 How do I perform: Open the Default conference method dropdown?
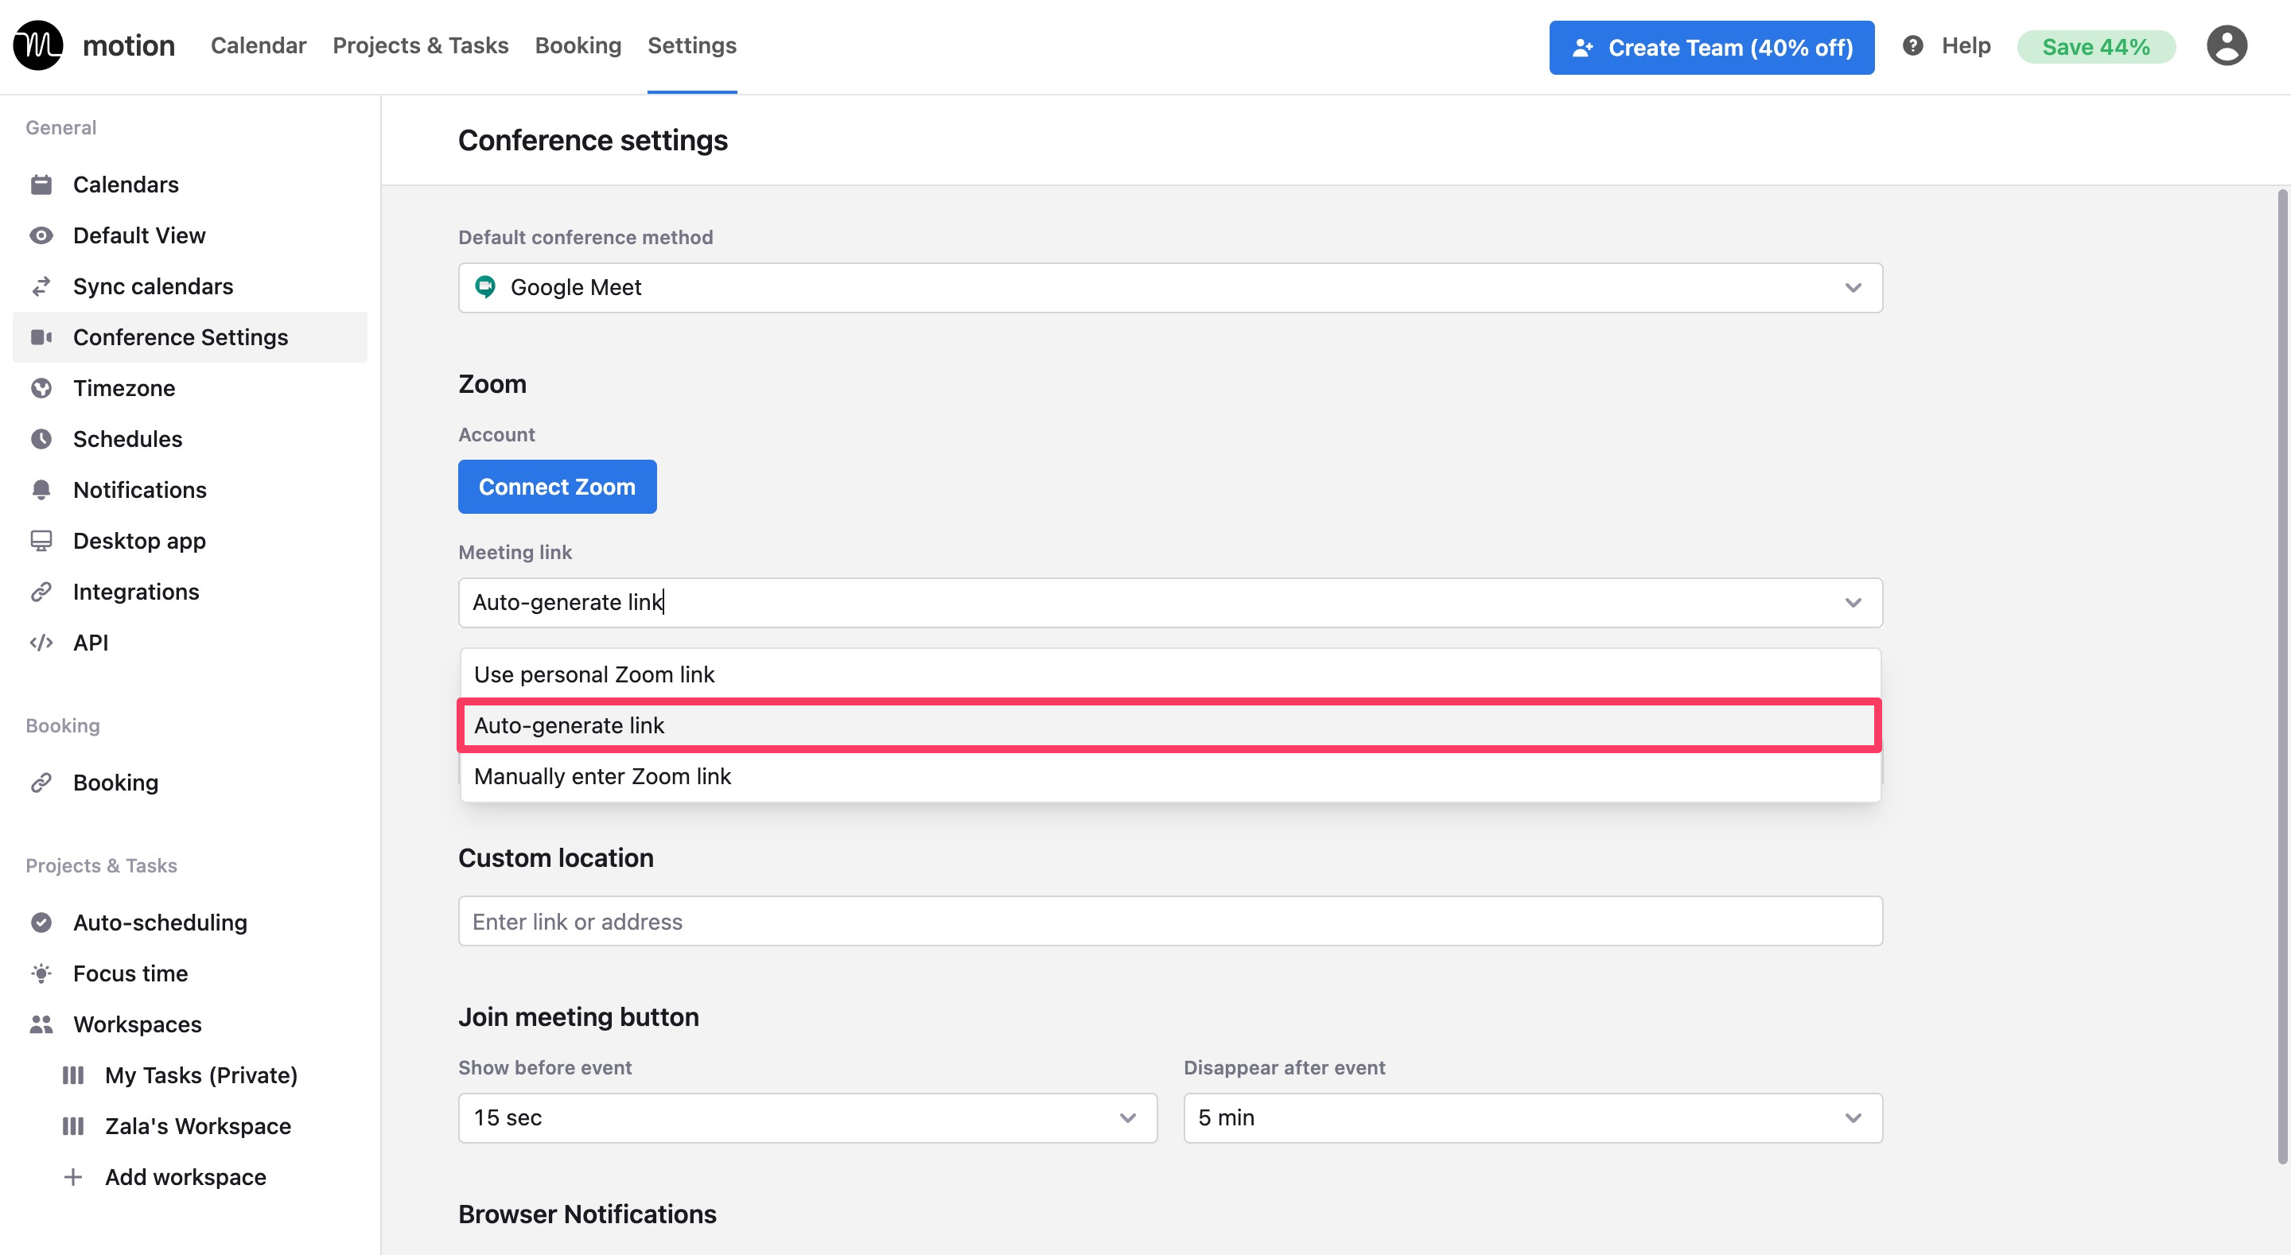(x=1169, y=287)
